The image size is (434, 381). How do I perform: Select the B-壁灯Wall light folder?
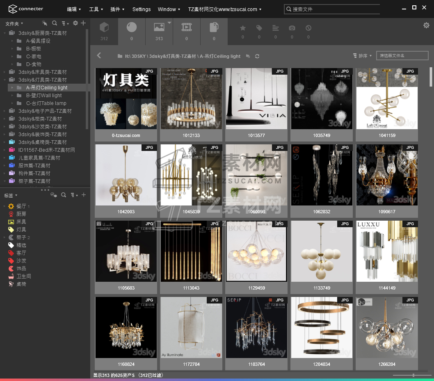44,96
